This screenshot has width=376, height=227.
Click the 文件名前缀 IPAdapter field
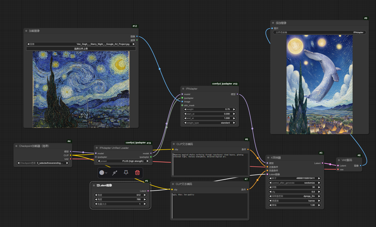tap(319, 32)
